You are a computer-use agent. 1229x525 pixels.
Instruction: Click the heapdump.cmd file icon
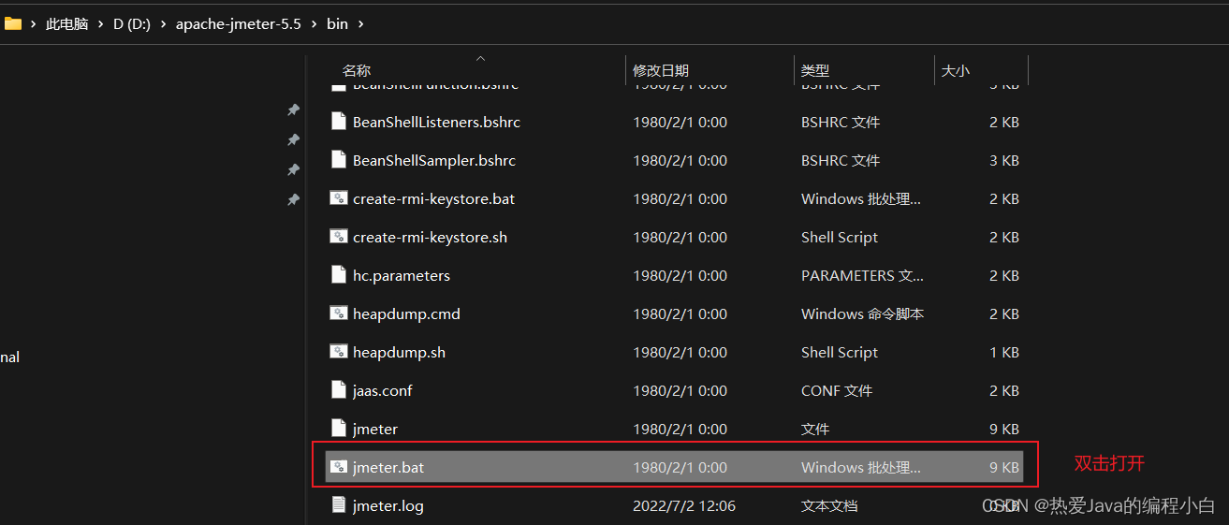339,314
